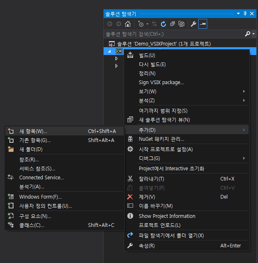Choose Sign VSIX package... menu item

187,82
